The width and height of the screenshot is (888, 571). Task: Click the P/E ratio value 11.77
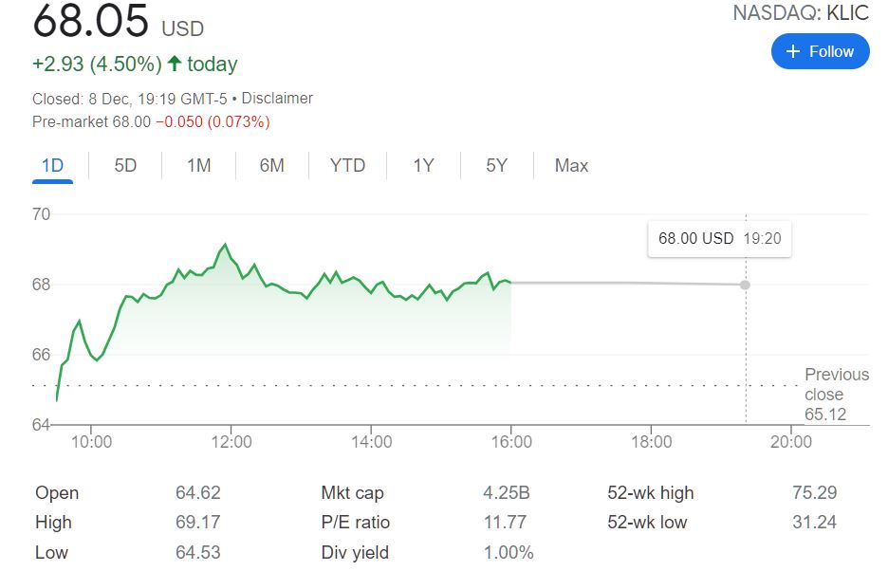tap(505, 522)
